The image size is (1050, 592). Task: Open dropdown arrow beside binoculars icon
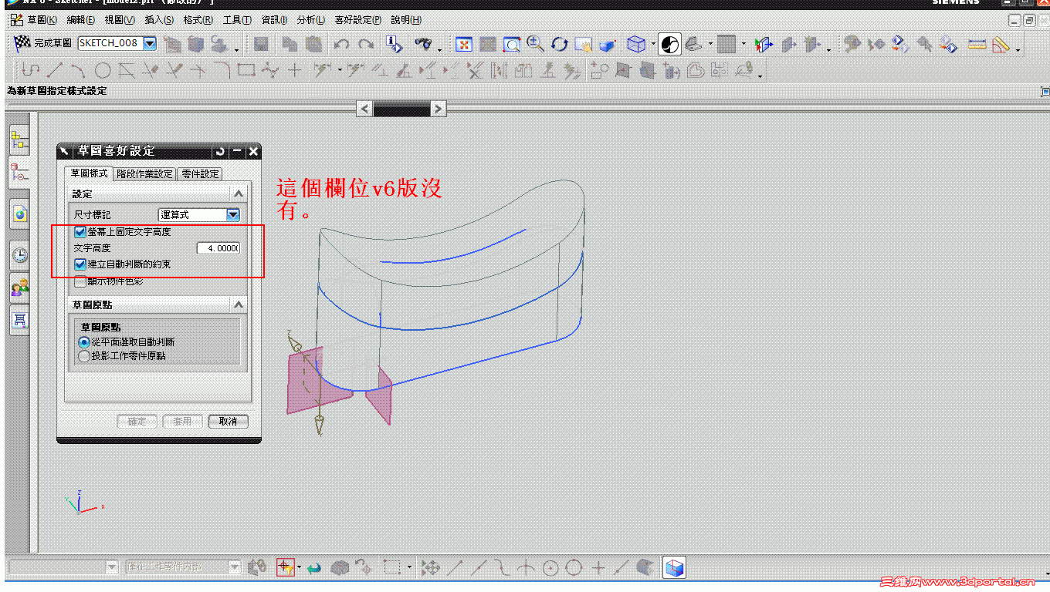(439, 49)
